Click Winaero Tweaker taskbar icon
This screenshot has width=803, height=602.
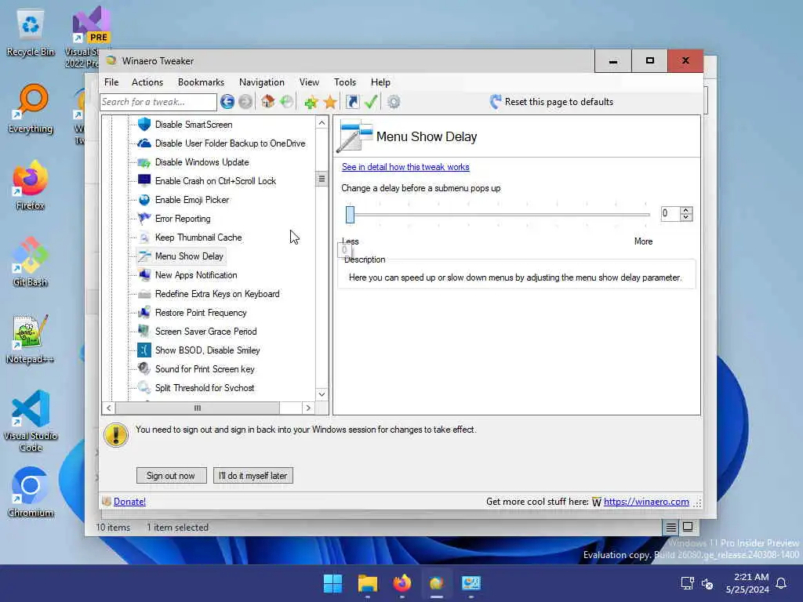tap(436, 583)
